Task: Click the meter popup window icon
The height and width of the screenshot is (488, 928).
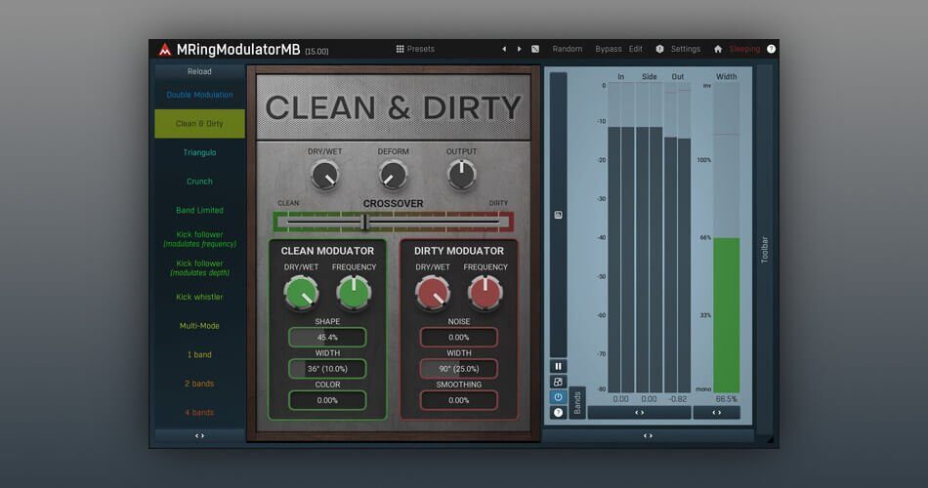Action: tap(558, 382)
